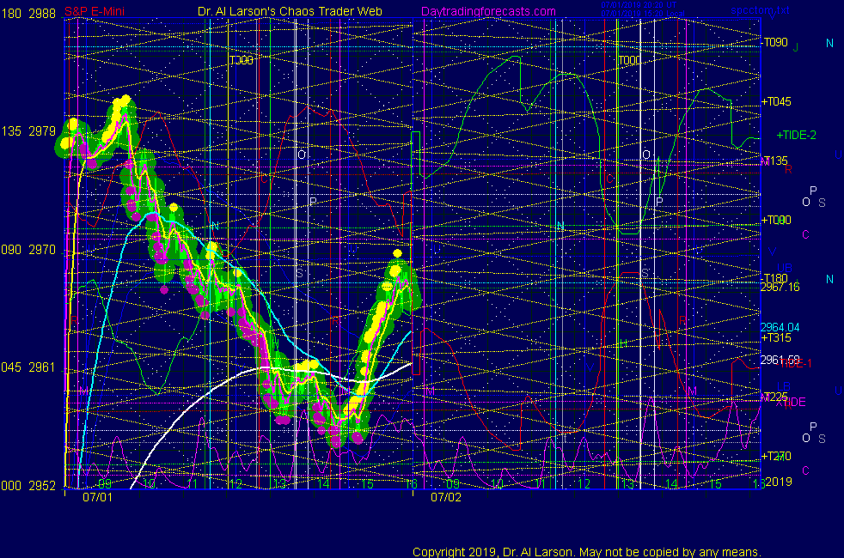The image size is (844, 558).
Task: Select the -T180 level label
Action: 775,278
